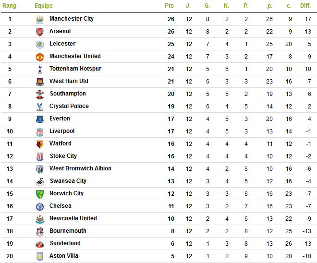317x263 pixels.
Task: Click the Watford club crest icon
Action: coord(40,144)
